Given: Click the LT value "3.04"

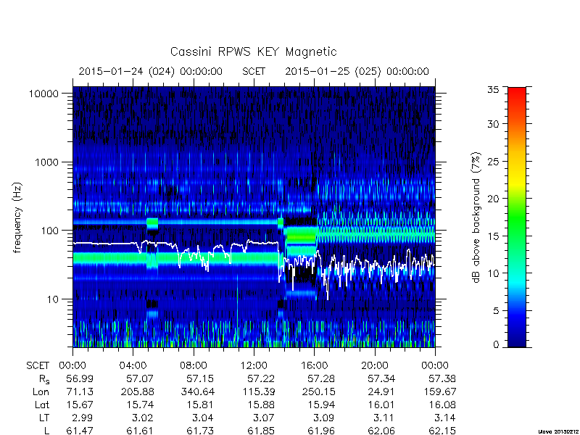Looking at the screenshot, I should pyautogui.click(x=202, y=418).
